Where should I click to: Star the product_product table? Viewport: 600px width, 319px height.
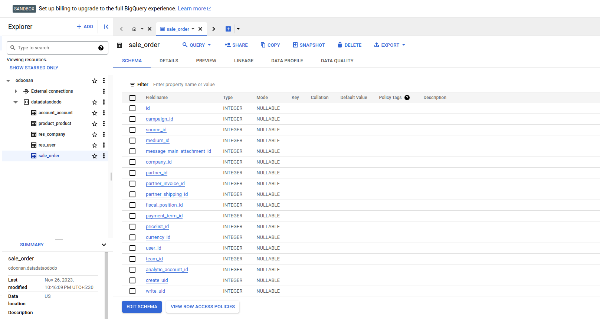pyautogui.click(x=95, y=124)
